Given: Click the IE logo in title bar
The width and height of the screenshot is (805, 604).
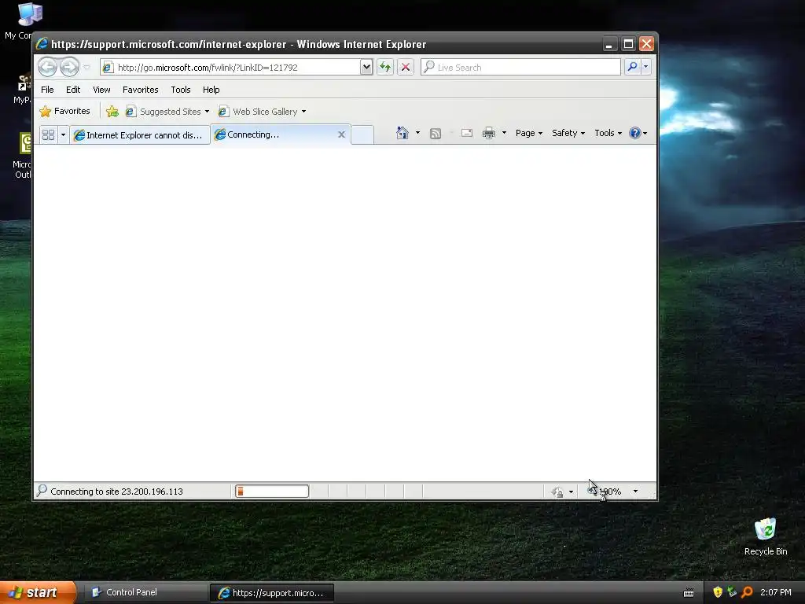Looking at the screenshot, I should [x=42, y=44].
